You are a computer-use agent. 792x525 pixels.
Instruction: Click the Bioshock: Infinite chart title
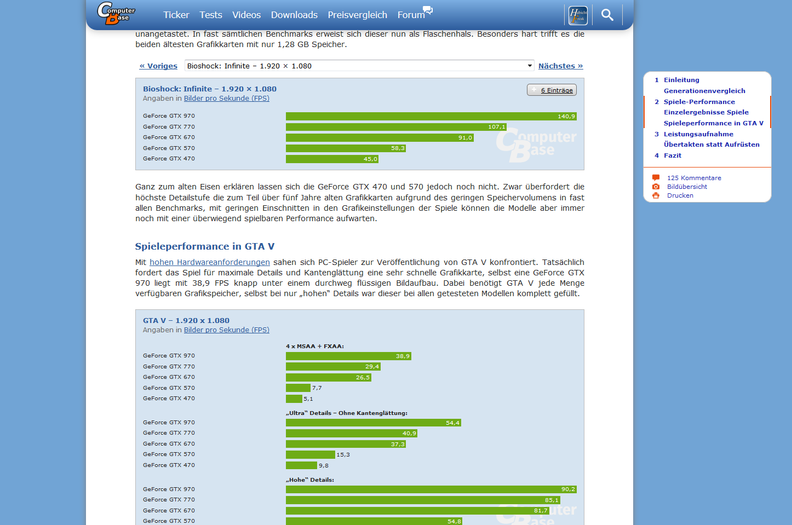(x=210, y=89)
